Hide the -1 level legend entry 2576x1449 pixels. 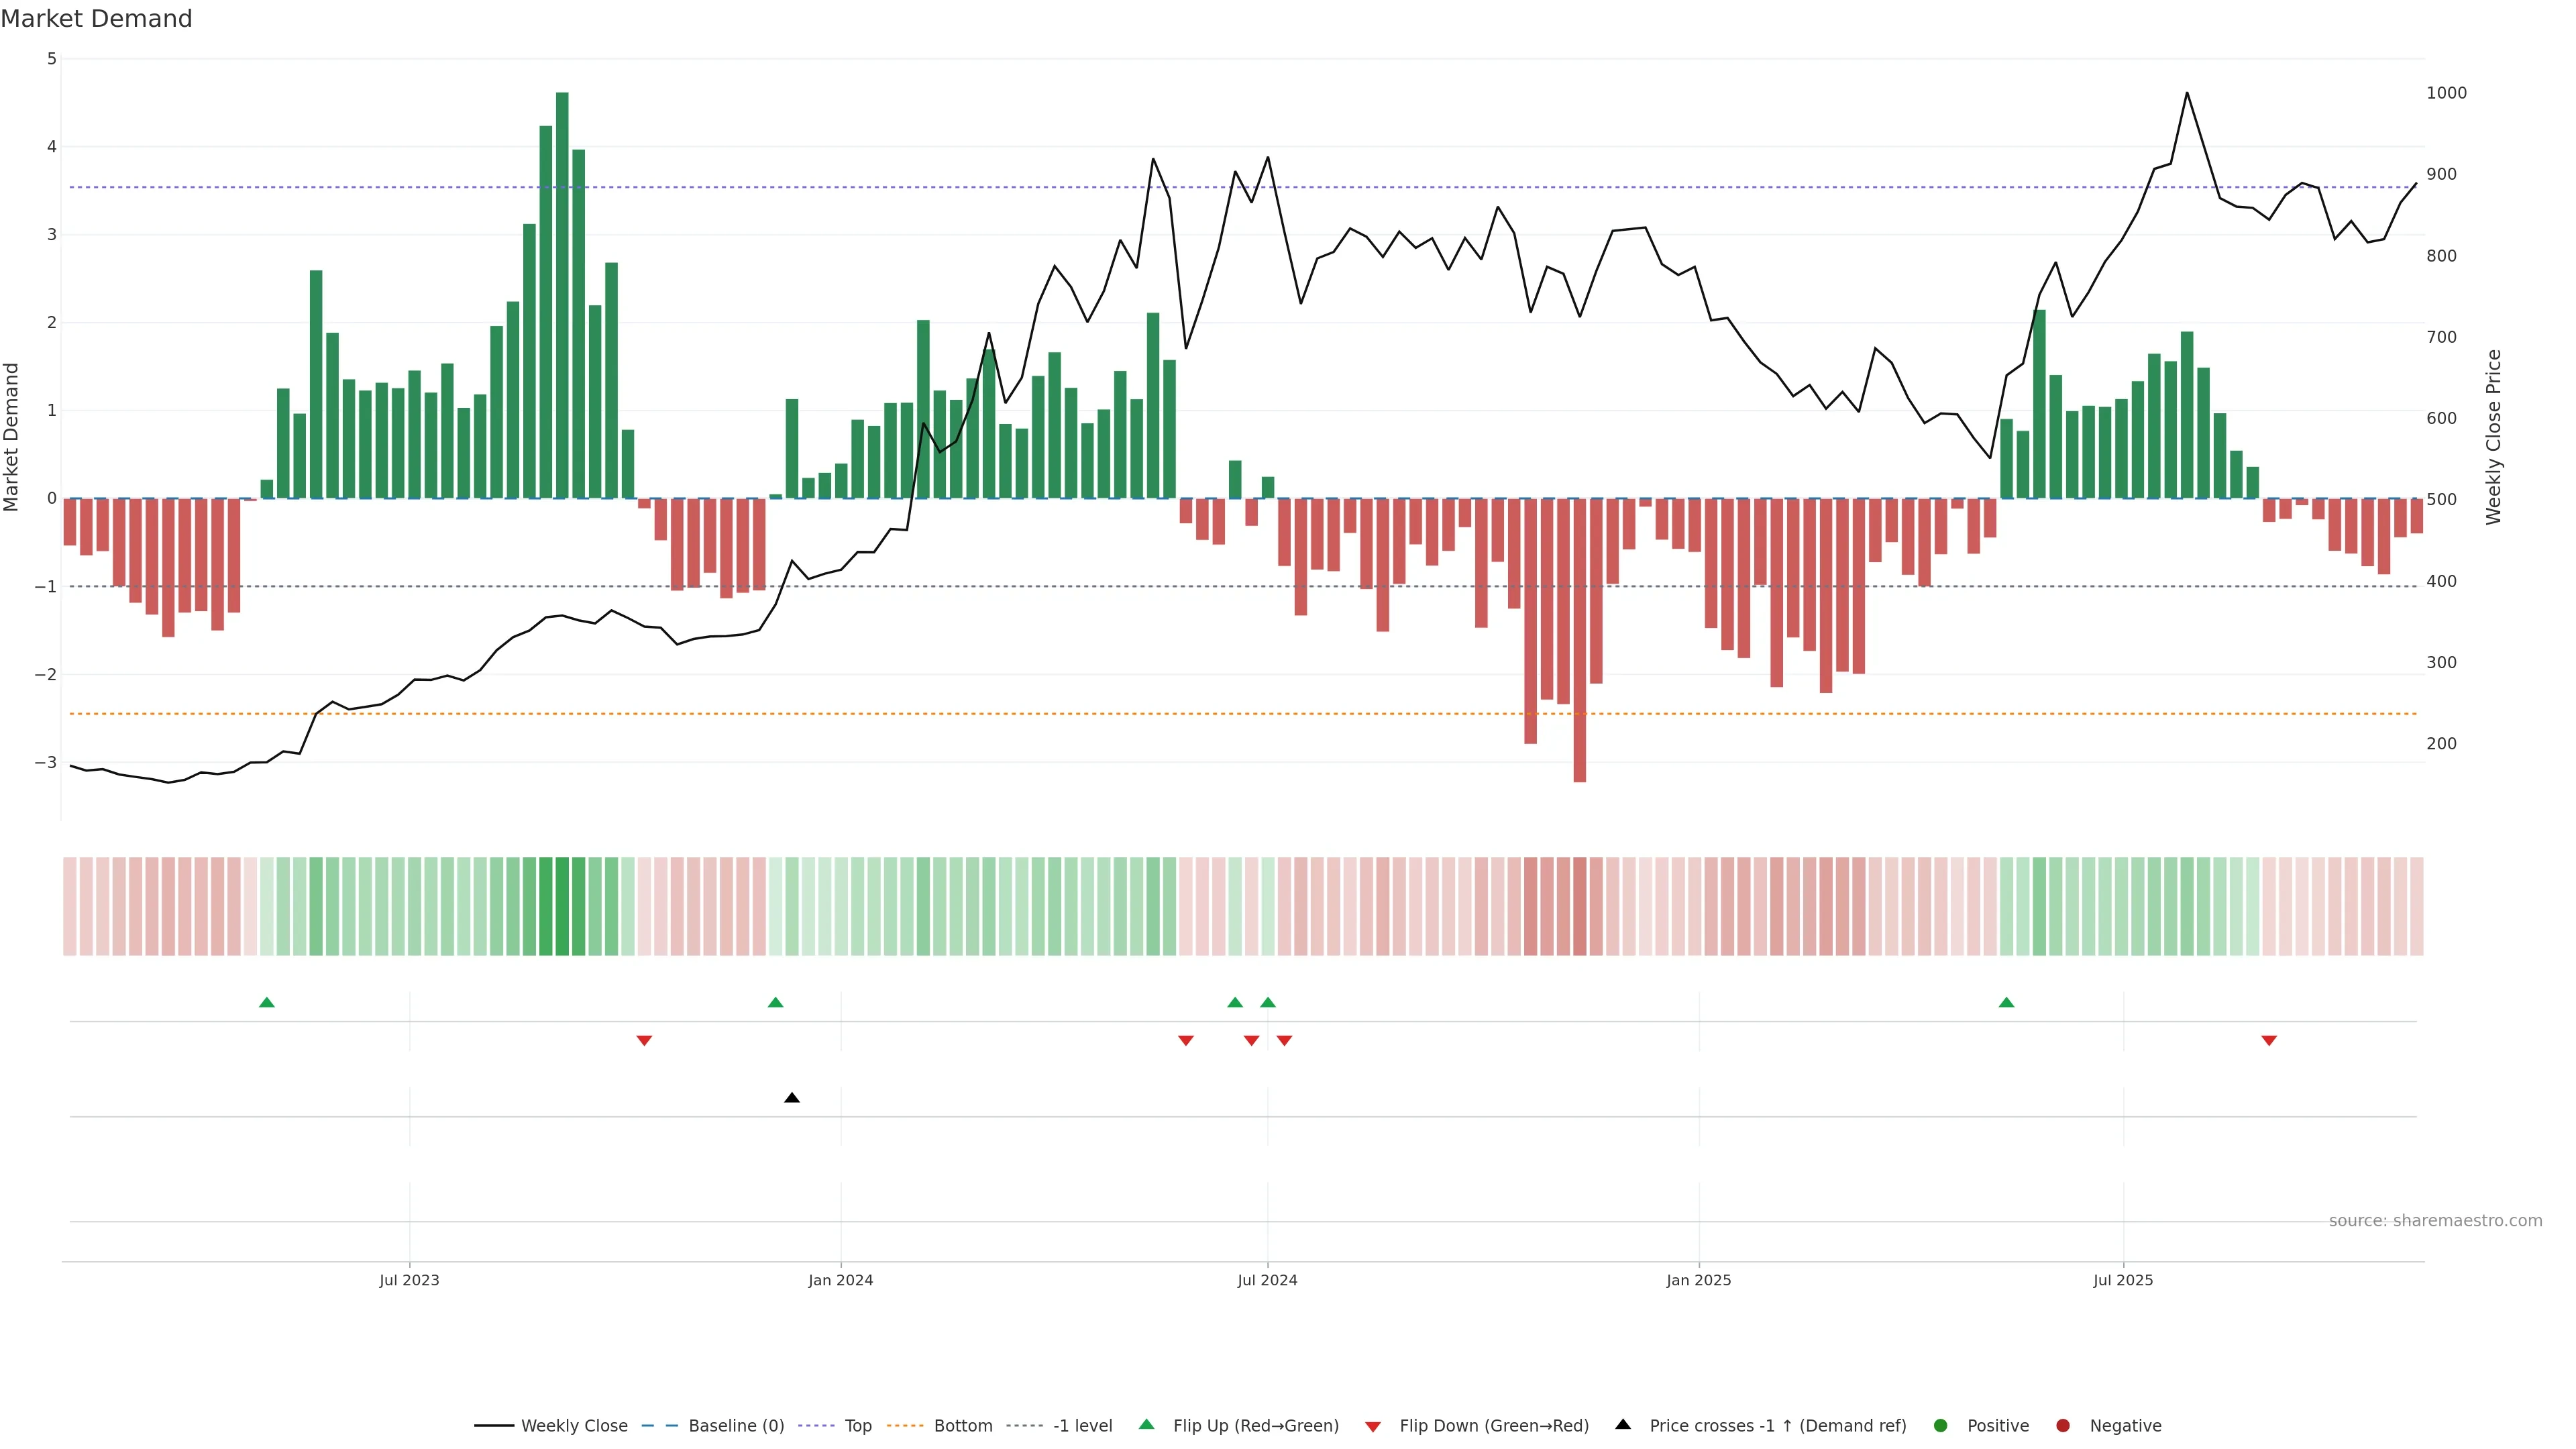1082,1425
